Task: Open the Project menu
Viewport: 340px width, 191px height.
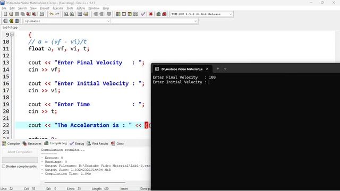Action: [x=45, y=8]
